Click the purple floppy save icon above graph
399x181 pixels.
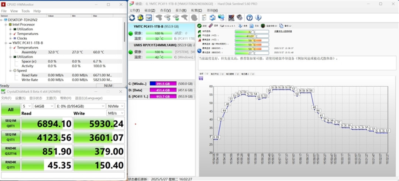click(201, 78)
